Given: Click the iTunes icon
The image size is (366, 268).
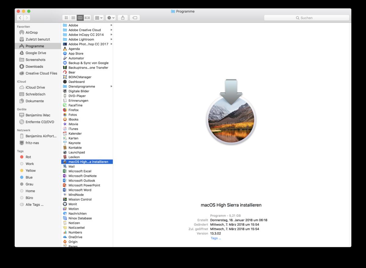Looking at the screenshot, I should coord(65,129).
